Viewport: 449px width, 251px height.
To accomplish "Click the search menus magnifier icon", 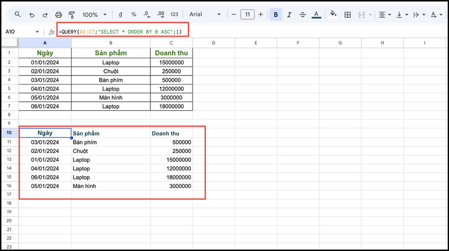I will (18, 15).
